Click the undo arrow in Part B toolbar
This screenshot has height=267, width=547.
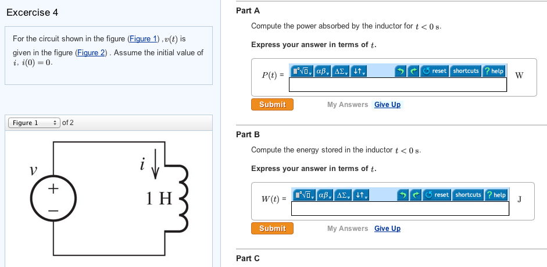pyautogui.click(x=403, y=195)
